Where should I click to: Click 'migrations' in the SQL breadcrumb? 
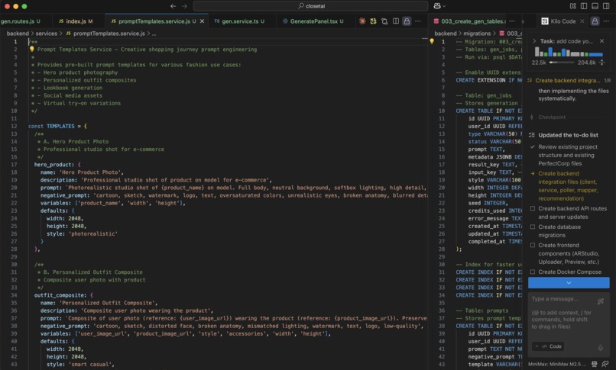477,34
